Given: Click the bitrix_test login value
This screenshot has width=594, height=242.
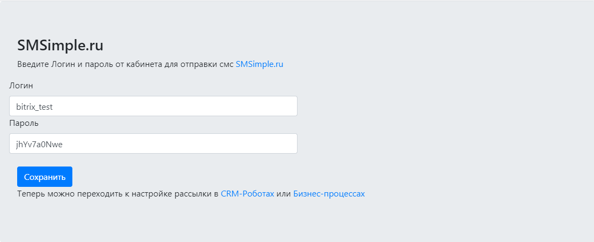Looking at the screenshot, I should tap(34, 107).
